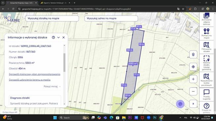Open Chrome three-dot menu
This screenshot has height=121, width=216.
tap(213, 9)
